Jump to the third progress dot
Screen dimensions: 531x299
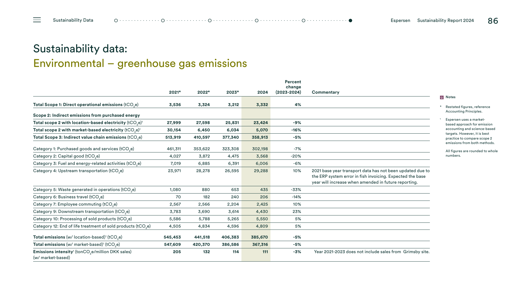[x=210, y=21]
